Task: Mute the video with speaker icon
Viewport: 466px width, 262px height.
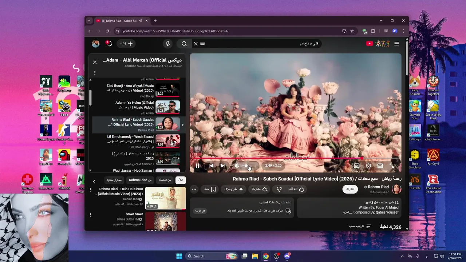Action: click(237, 166)
